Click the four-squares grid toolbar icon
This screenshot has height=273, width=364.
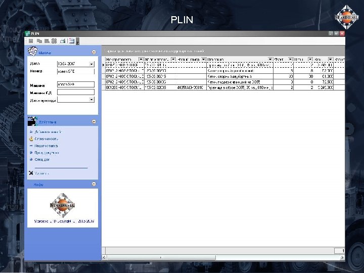54,41
